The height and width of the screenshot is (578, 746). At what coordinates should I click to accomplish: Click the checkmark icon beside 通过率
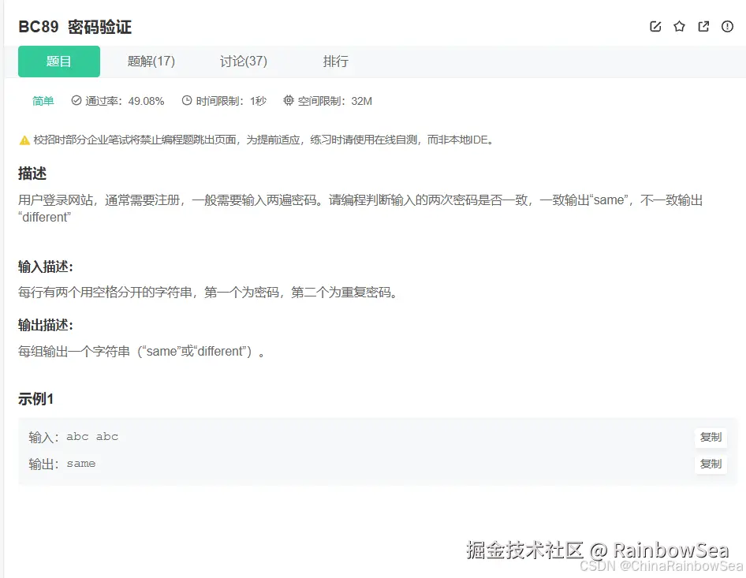click(x=74, y=101)
